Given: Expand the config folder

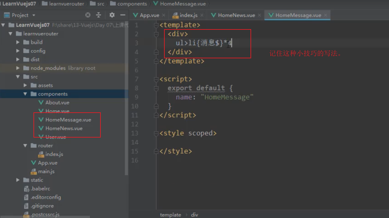Looking at the screenshot, I should click(x=18, y=51).
